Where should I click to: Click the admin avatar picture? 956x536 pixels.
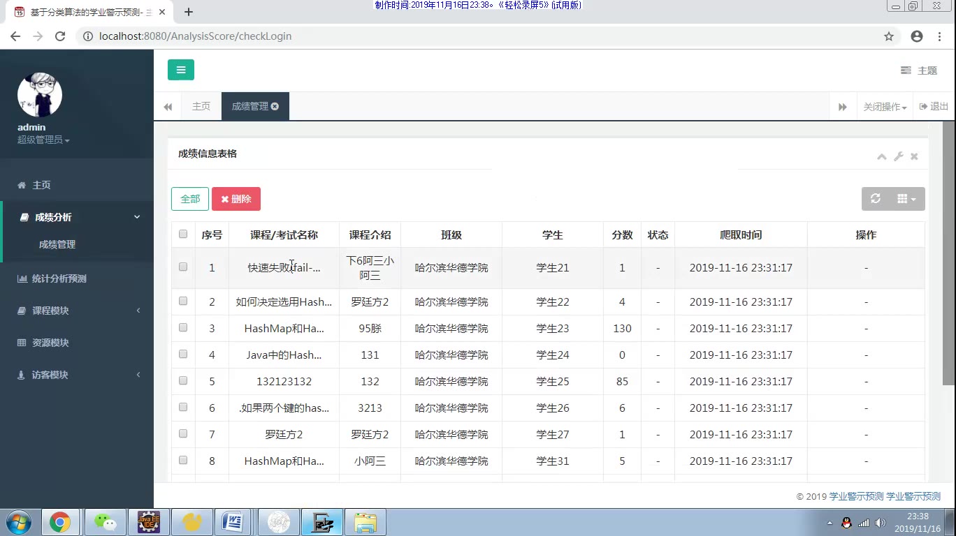point(40,94)
